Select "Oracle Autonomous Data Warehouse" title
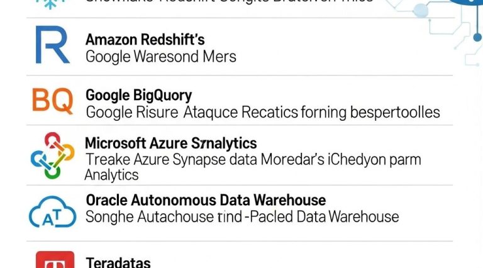The height and width of the screenshot is (268, 483). [x=206, y=201]
